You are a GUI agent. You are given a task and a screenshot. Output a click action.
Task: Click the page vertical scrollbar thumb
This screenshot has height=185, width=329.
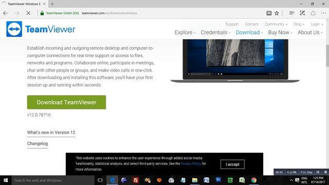pyautogui.click(x=327, y=55)
